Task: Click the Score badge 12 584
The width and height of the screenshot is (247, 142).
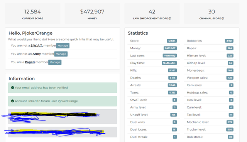Action: click(x=172, y=41)
